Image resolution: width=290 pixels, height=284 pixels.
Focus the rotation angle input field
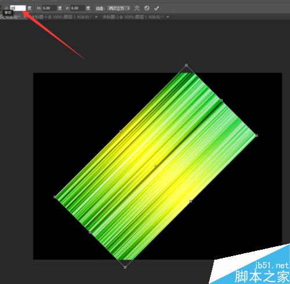pos(18,8)
